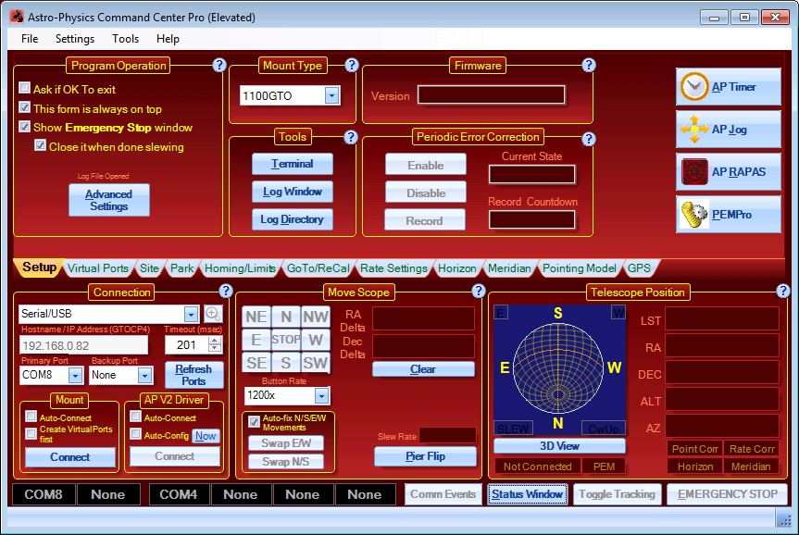Open Advanced Settings

point(109,200)
